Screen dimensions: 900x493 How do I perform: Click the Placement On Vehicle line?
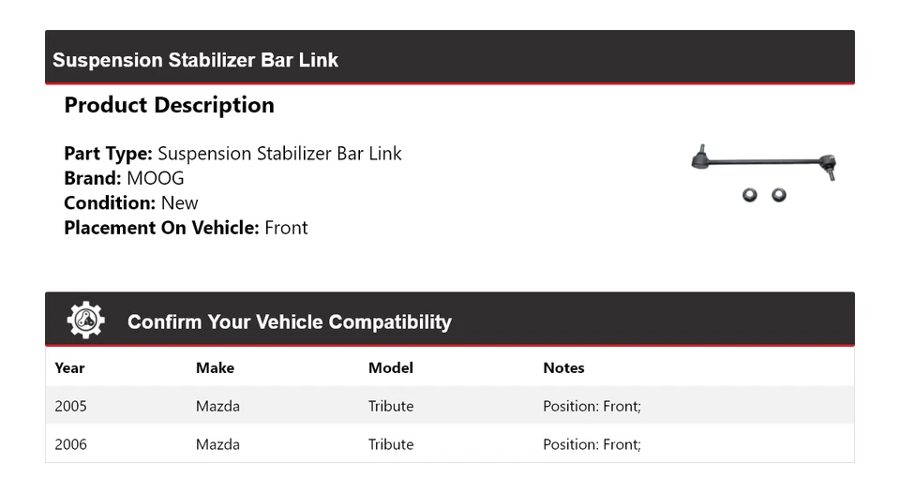tap(186, 227)
